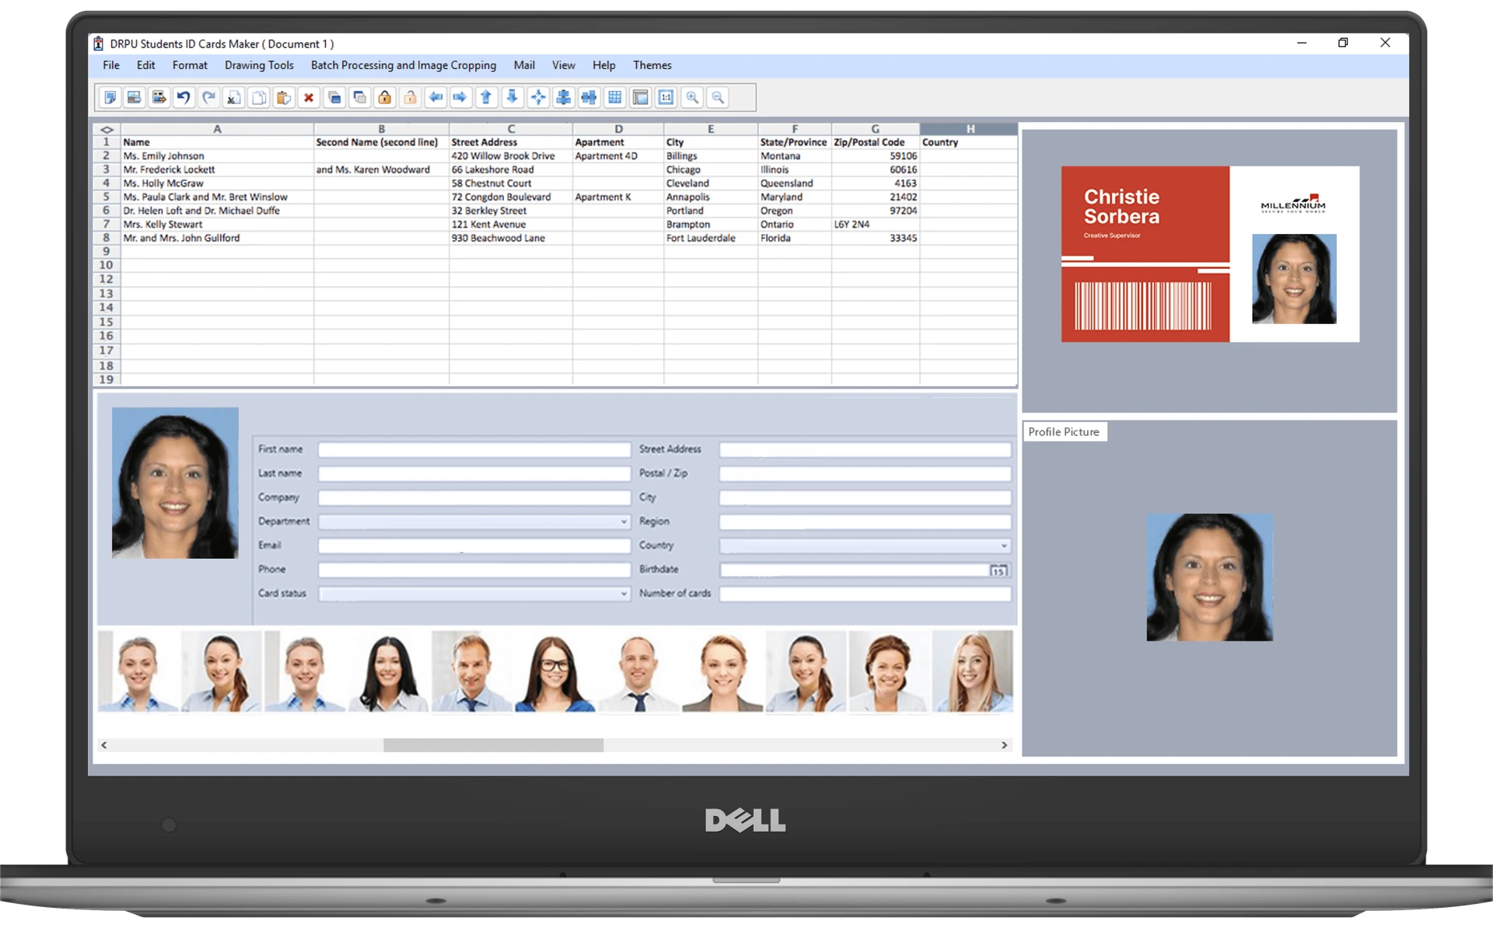Click the red Delete X icon
This screenshot has width=1493, height=928.
tap(309, 97)
